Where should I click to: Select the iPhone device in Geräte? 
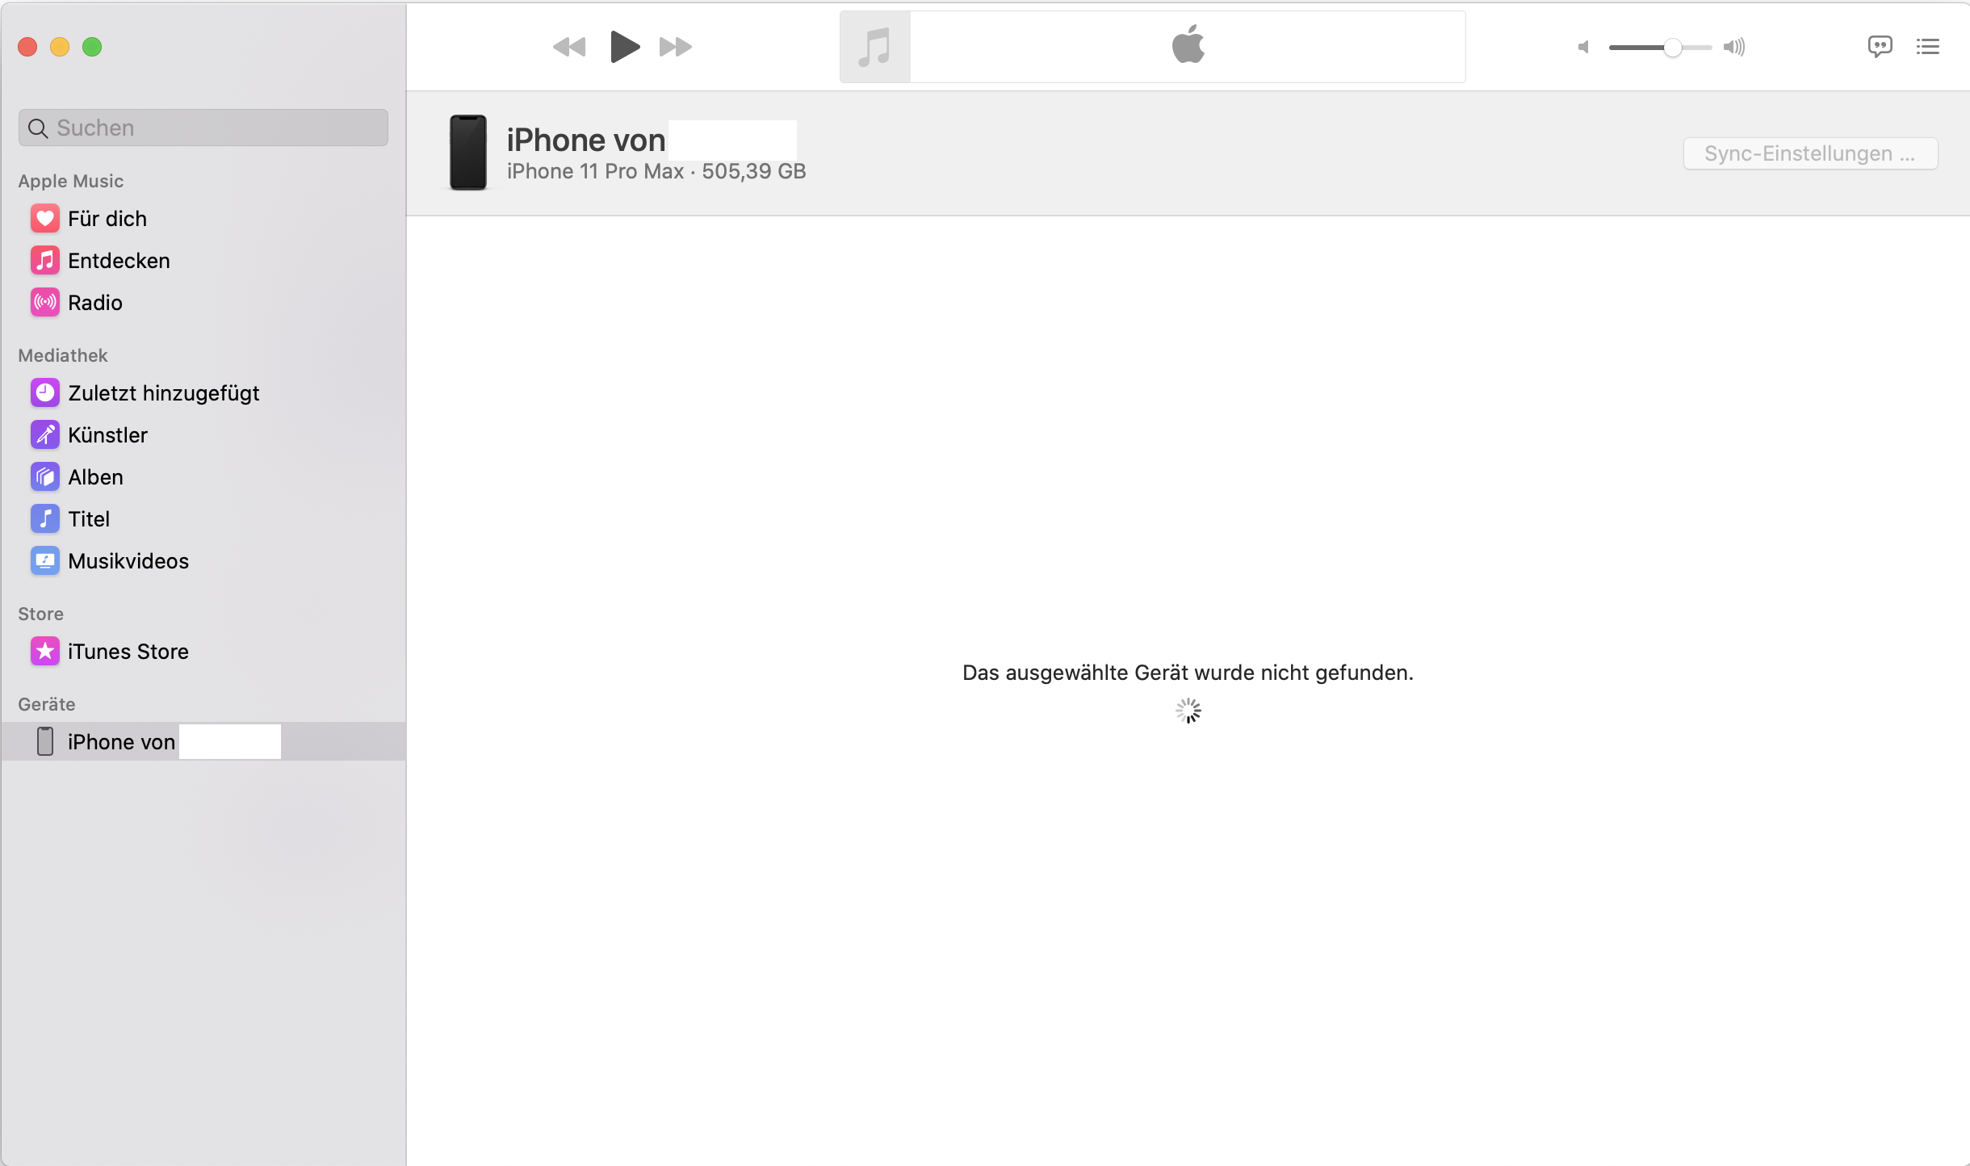click(x=121, y=742)
